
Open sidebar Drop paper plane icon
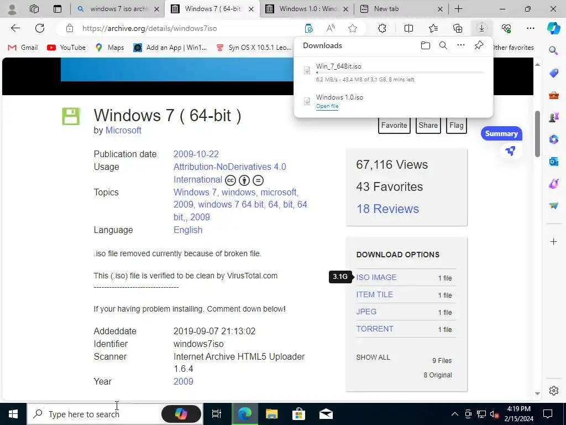click(553, 206)
